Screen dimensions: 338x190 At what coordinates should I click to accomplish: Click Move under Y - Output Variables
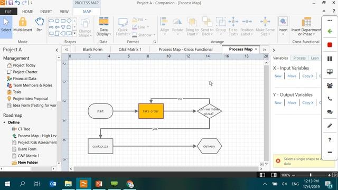tap(292, 103)
